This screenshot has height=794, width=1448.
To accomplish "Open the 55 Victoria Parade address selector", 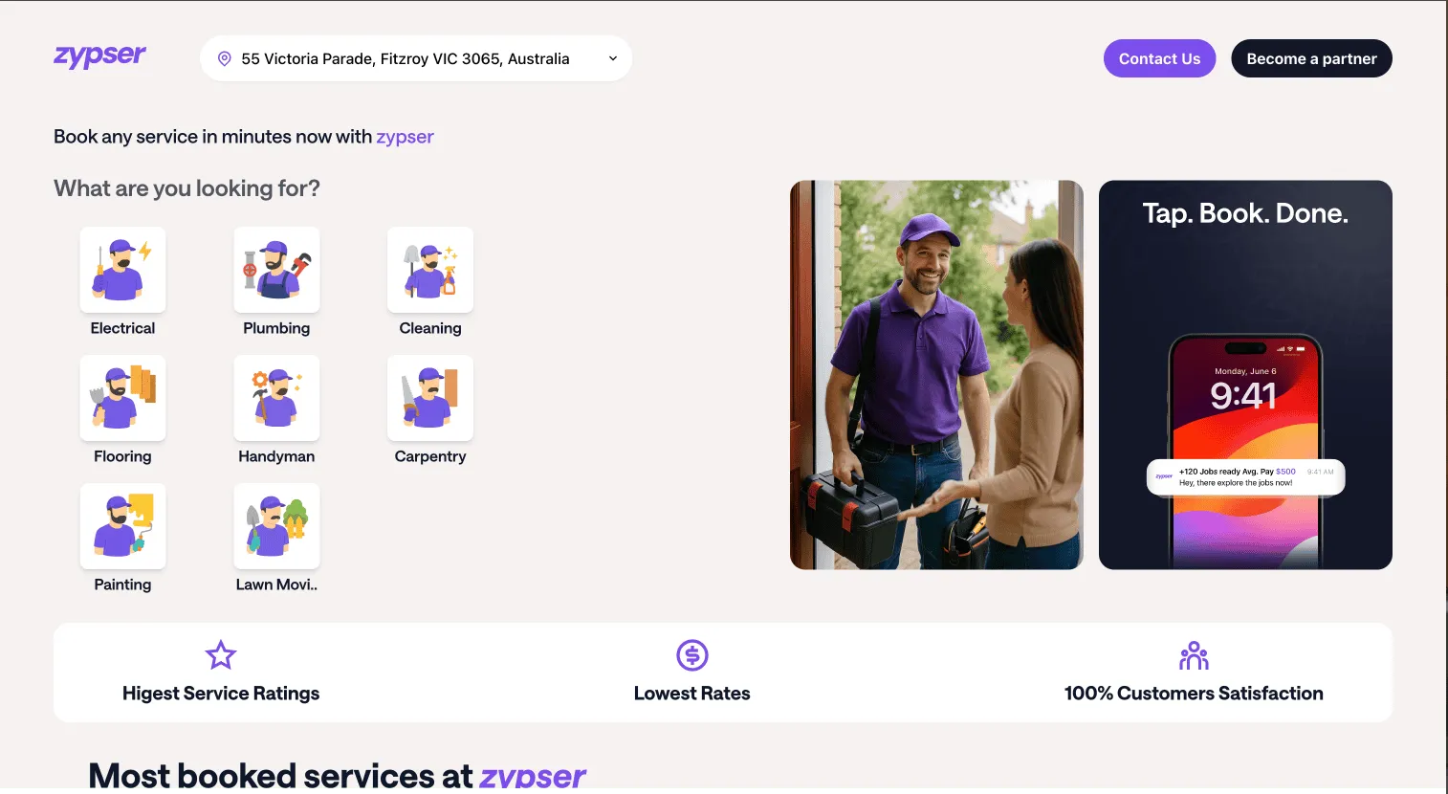I will point(416,58).
